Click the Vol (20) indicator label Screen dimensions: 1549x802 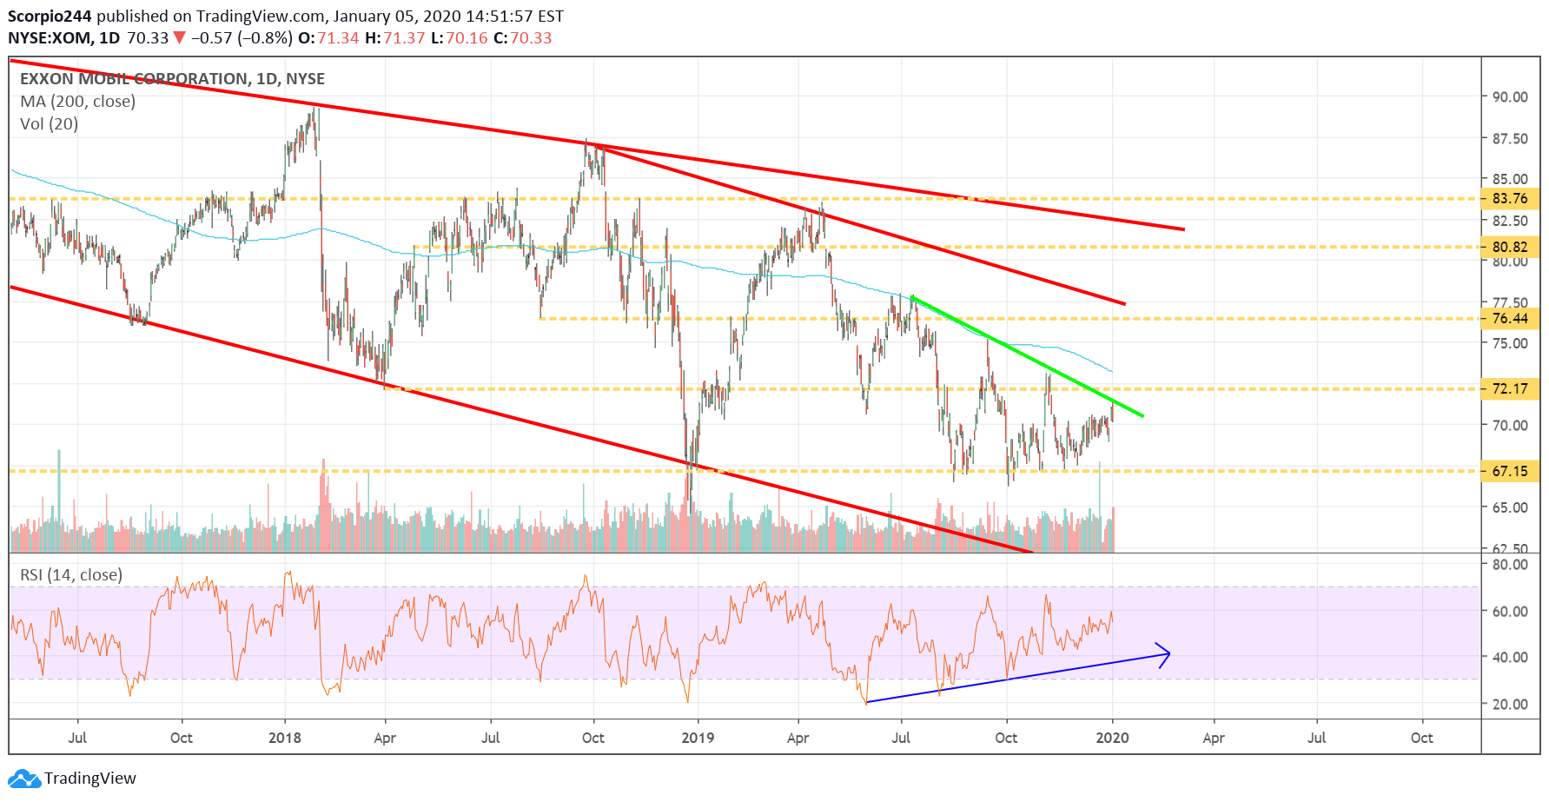(50, 124)
